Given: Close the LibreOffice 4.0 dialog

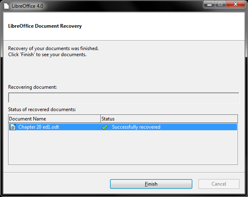Looking at the screenshot, I should (x=235, y=4).
